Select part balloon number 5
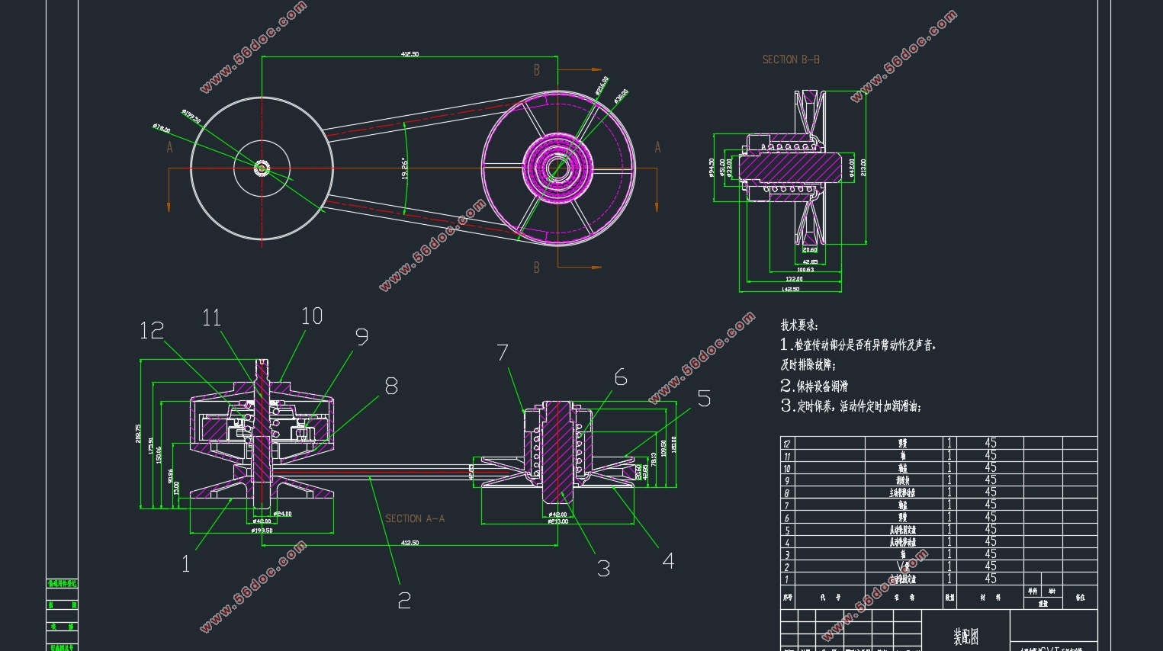 [x=703, y=399]
